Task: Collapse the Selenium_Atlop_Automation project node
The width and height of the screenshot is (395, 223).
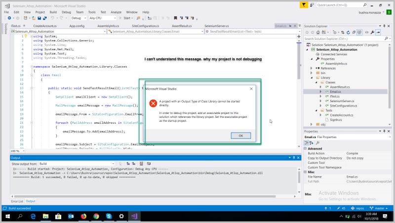Action: (x=307, y=50)
